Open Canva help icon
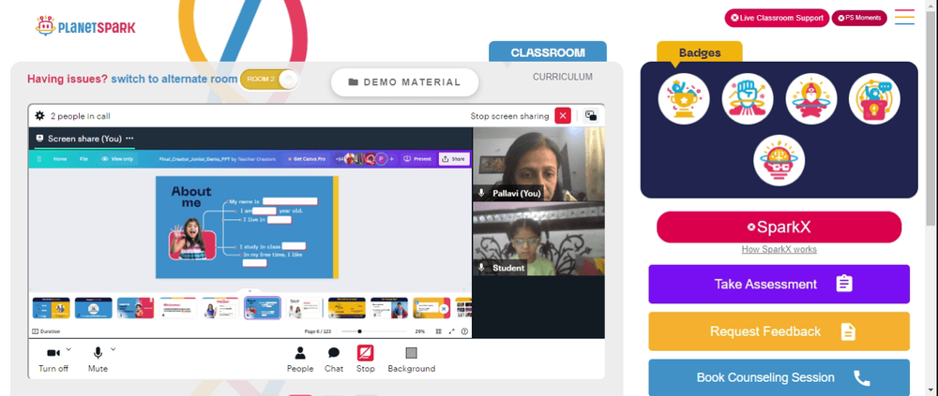 coord(464,330)
